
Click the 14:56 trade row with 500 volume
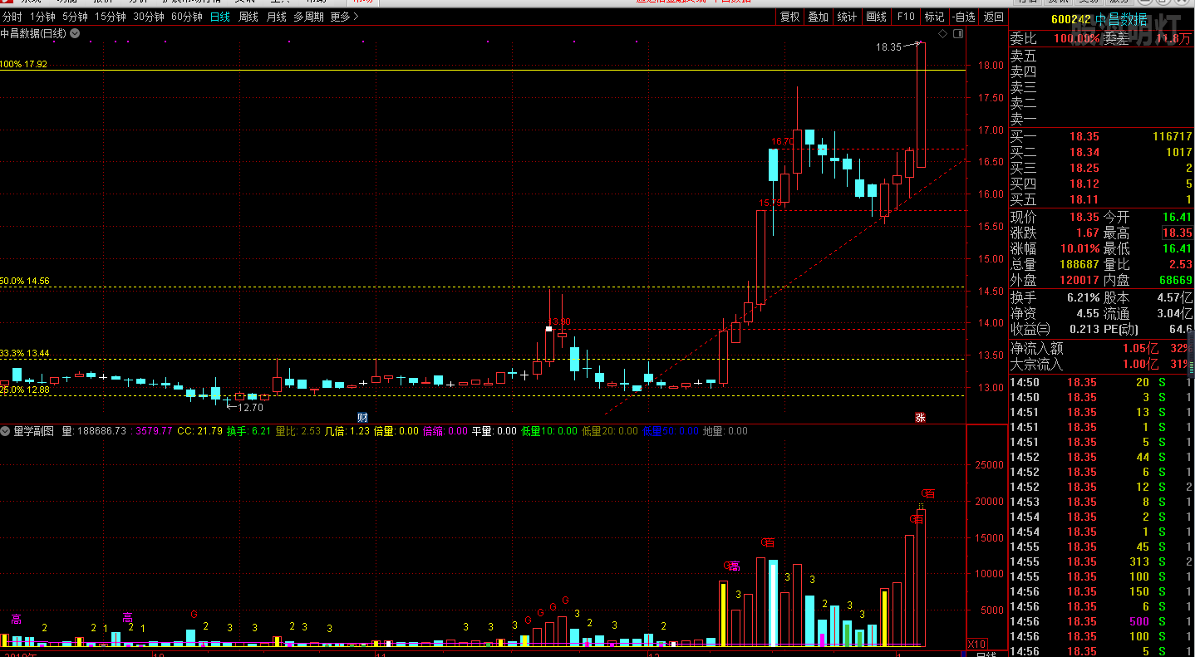click(x=1101, y=621)
